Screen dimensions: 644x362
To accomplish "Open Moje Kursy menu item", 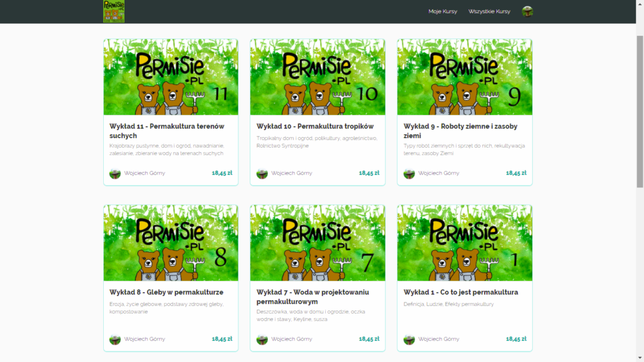I will coord(443,11).
